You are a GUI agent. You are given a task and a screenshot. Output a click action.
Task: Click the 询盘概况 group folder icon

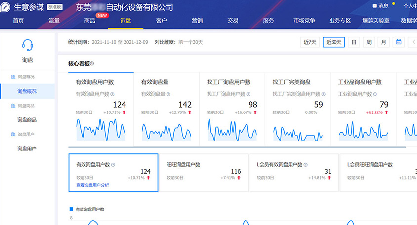click(x=13, y=77)
